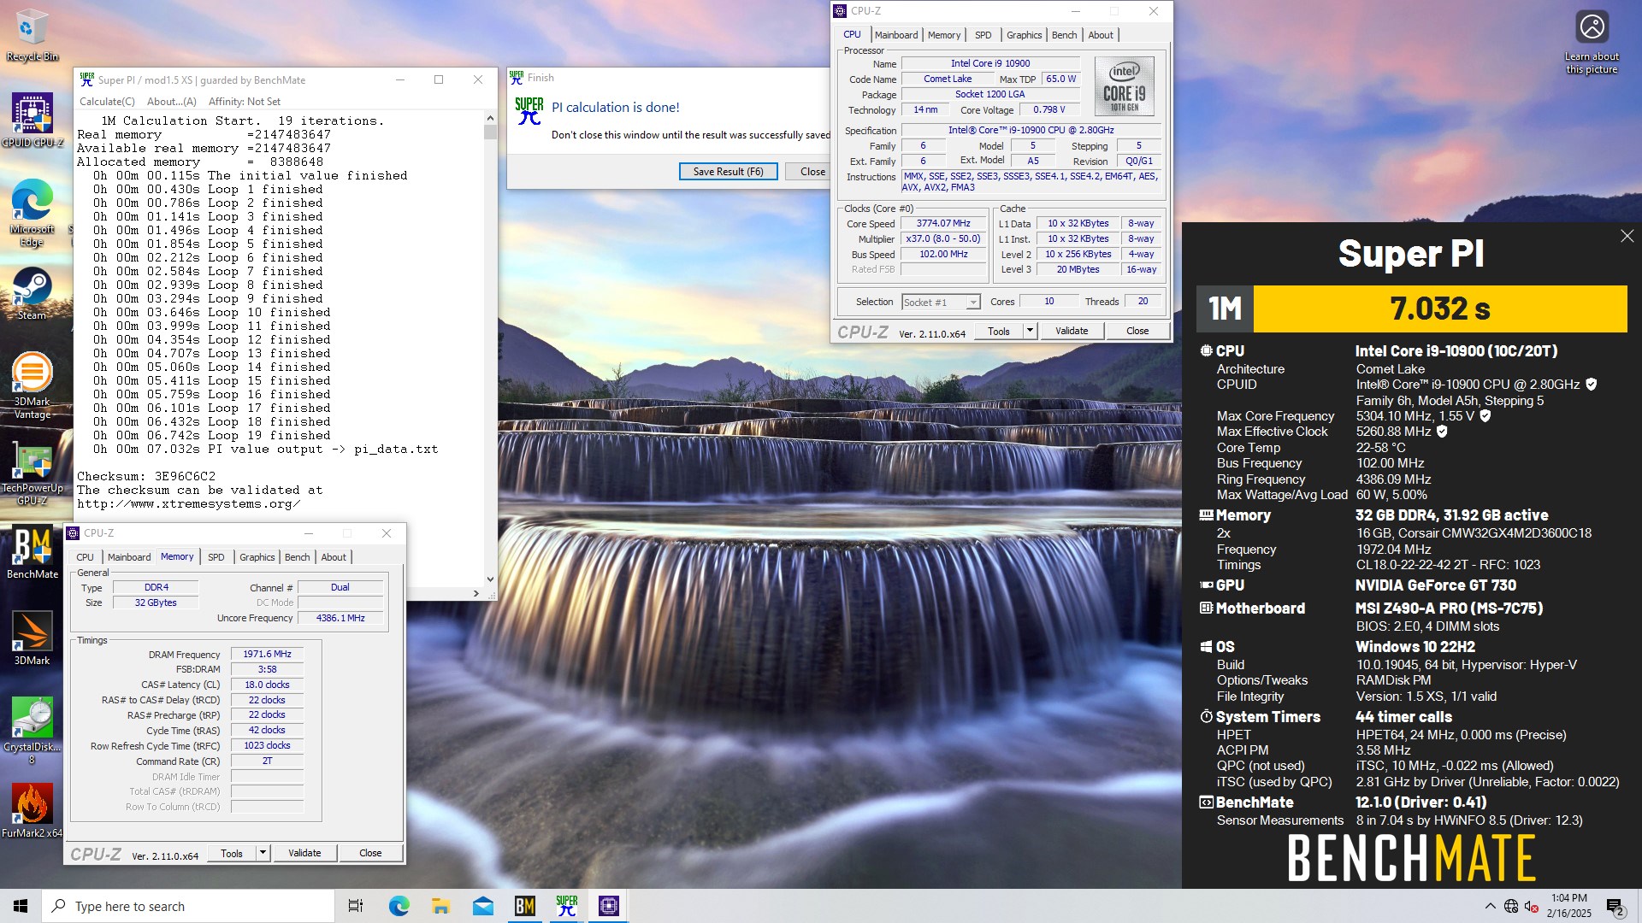This screenshot has width=1642, height=923.
Task: Click Tools button in top CPU-Z window
Action: coord(998,331)
